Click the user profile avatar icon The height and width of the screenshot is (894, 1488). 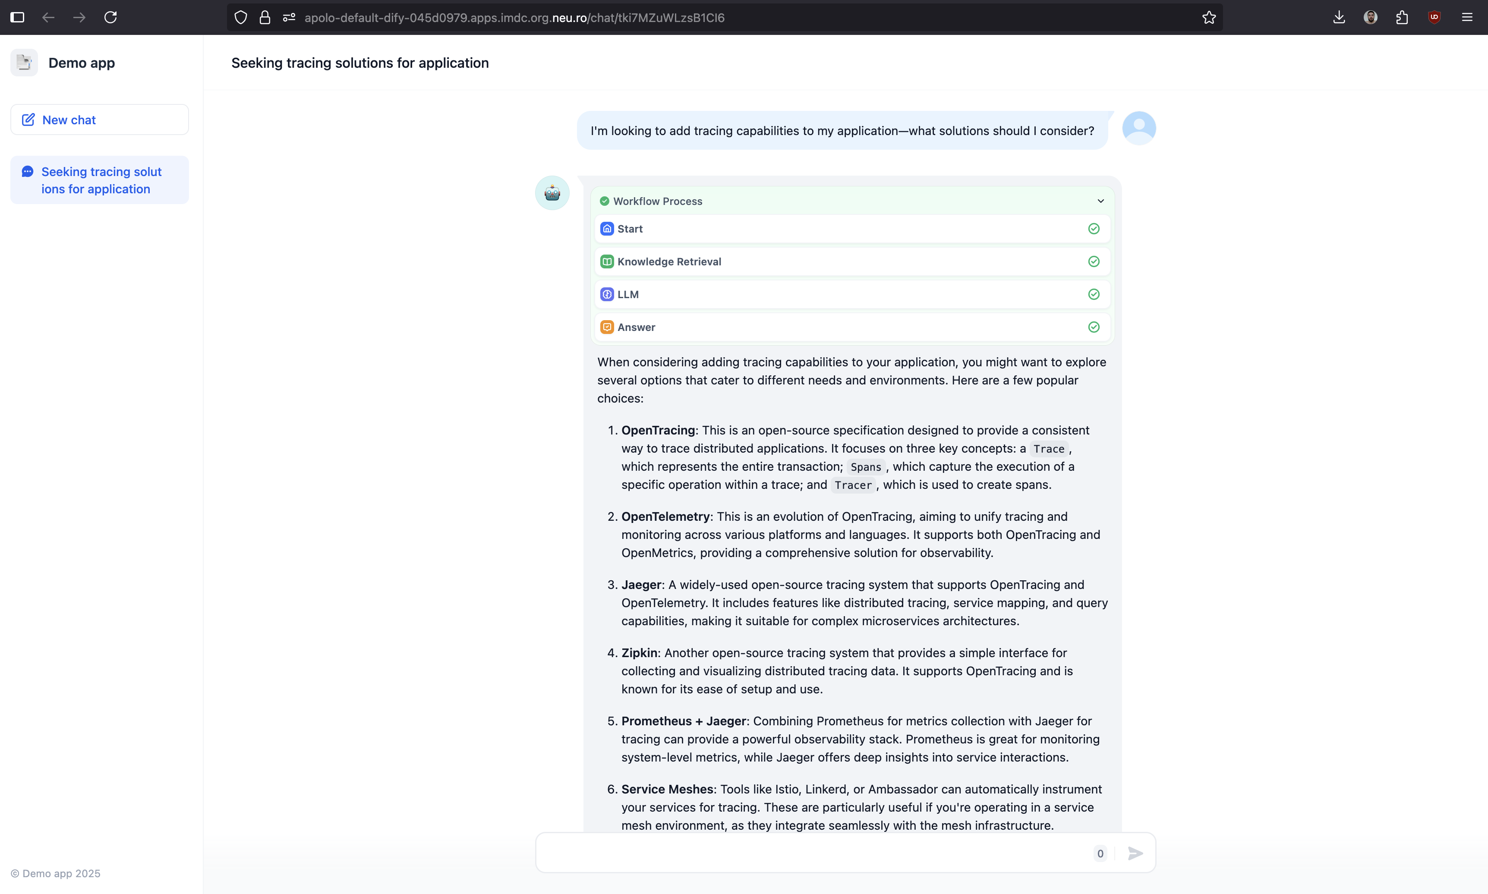[1138, 128]
